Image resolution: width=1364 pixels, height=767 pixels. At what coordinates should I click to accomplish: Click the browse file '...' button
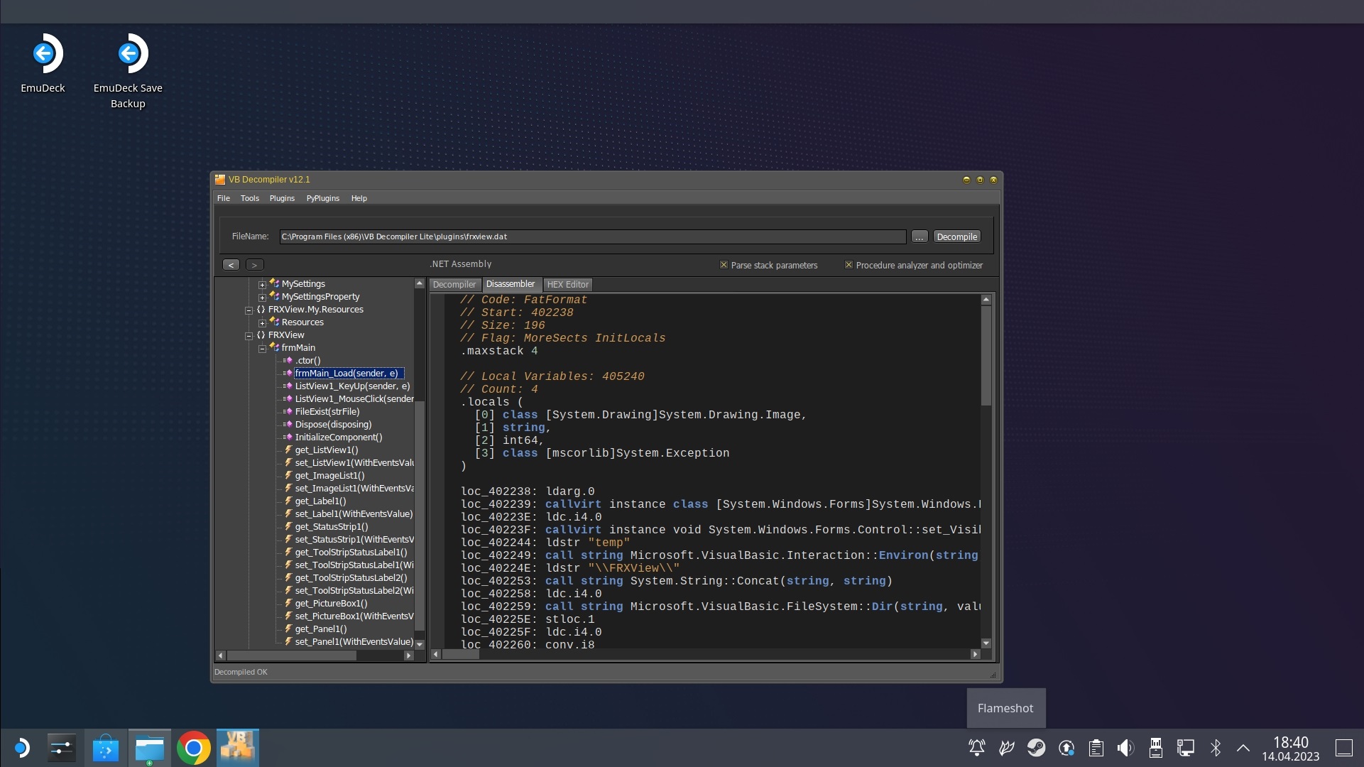click(920, 236)
